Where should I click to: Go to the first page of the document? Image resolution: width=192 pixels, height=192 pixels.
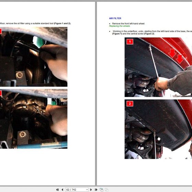click(58, 190)
